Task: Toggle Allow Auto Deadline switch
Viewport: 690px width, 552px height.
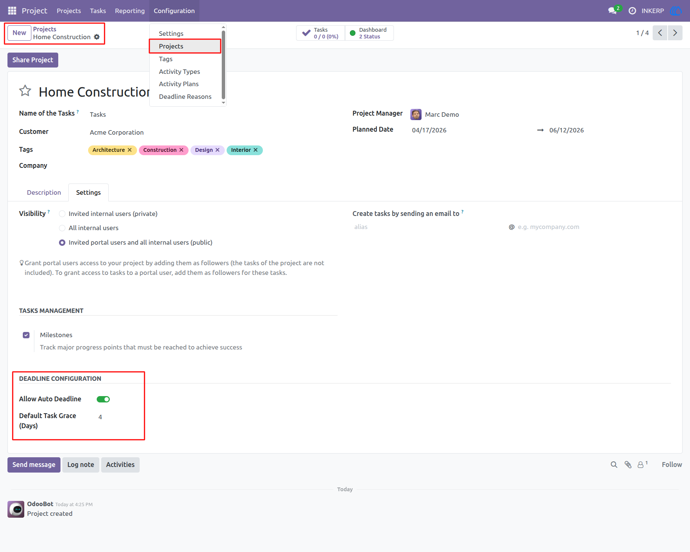Action: (103, 399)
